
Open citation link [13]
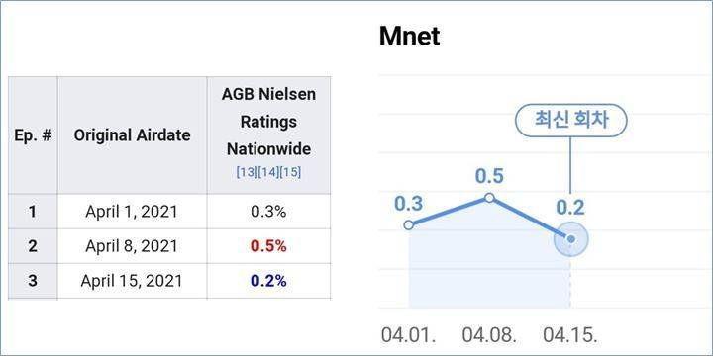pyautogui.click(x=247, y=173)
